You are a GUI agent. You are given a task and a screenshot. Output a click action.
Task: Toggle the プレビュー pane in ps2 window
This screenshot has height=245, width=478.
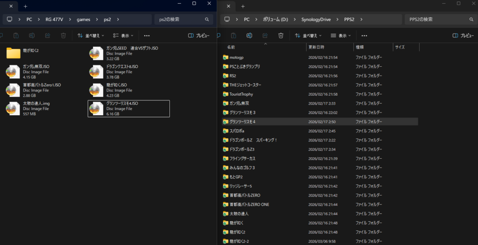[199, 35]
